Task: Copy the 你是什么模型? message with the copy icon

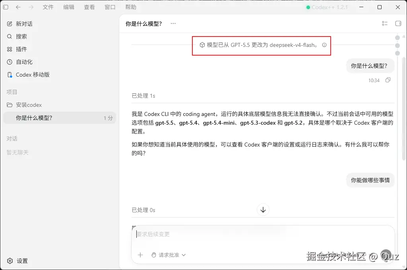Action: pyautogui.click(x=388, y=80)
